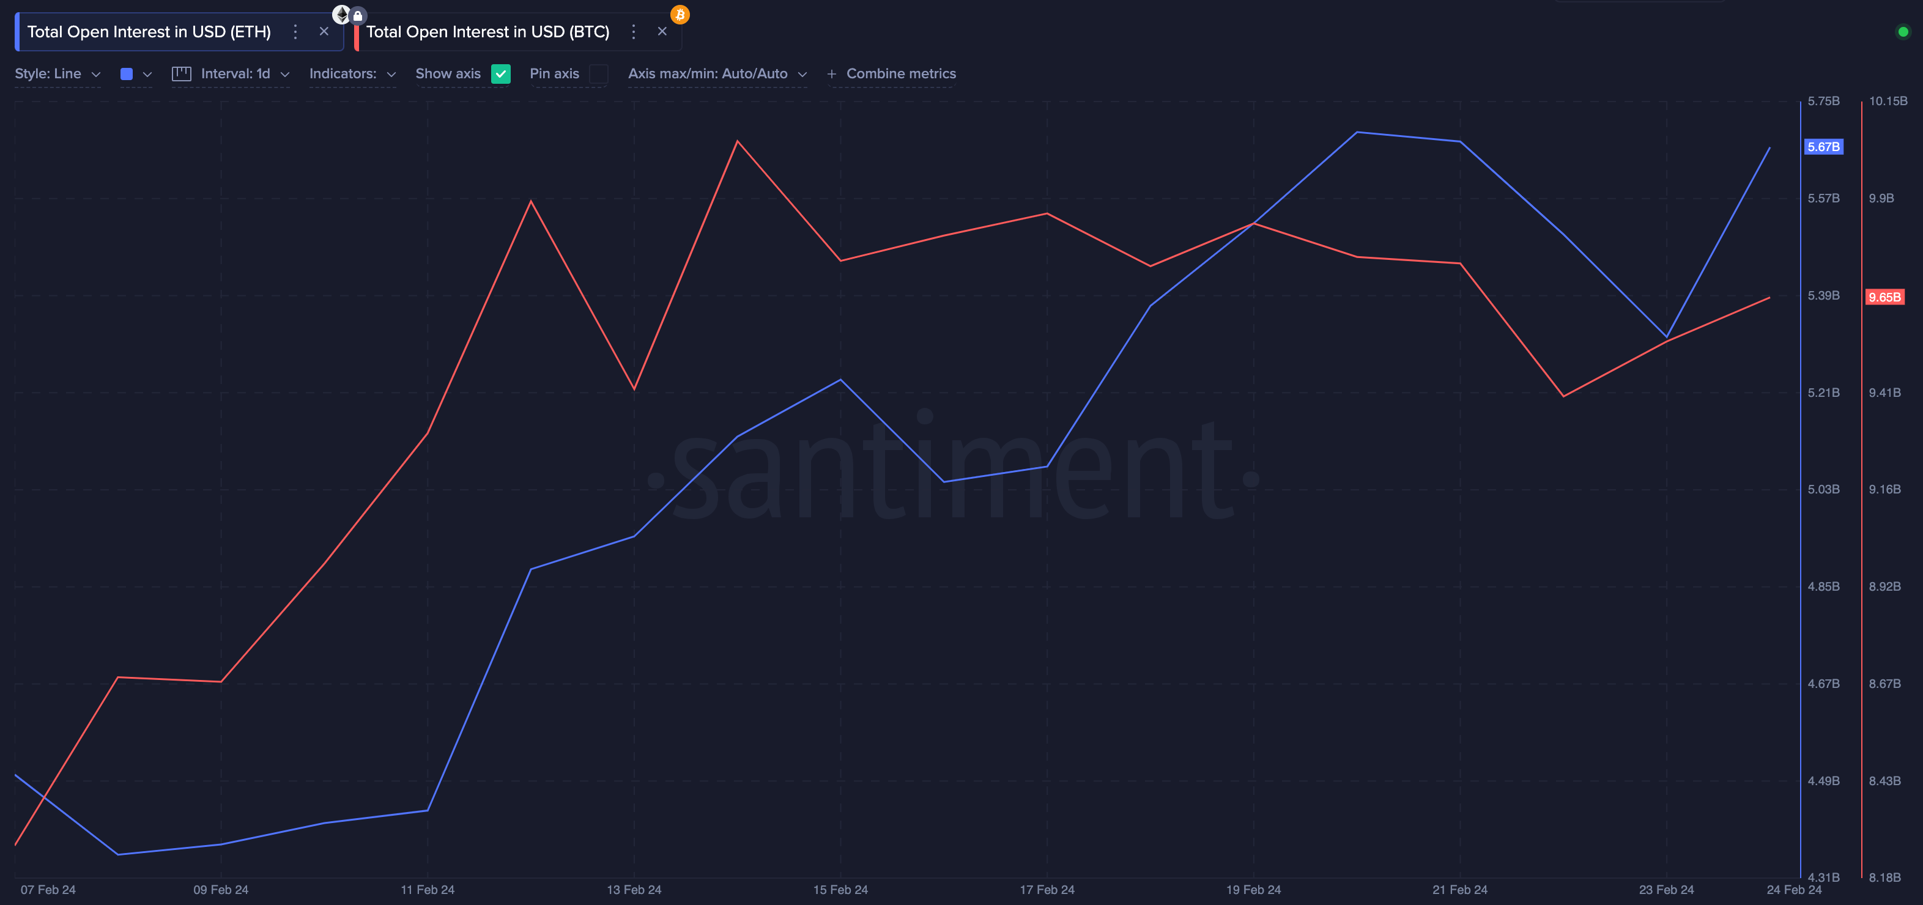
Task: Open the Style: Line dropdown
Action: tap(57, 73)
